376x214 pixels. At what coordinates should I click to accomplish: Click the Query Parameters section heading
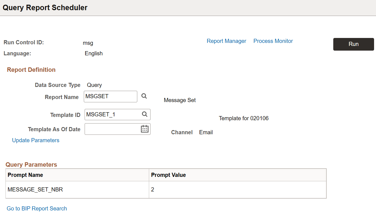click(x=31, y=164)
